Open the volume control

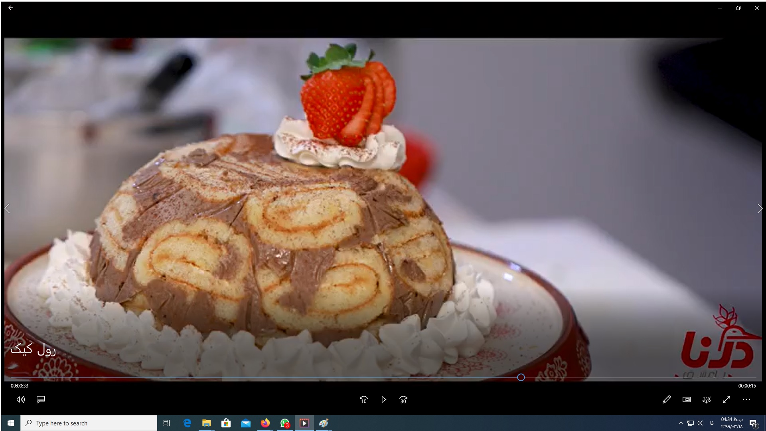click(x=21, y=399)
